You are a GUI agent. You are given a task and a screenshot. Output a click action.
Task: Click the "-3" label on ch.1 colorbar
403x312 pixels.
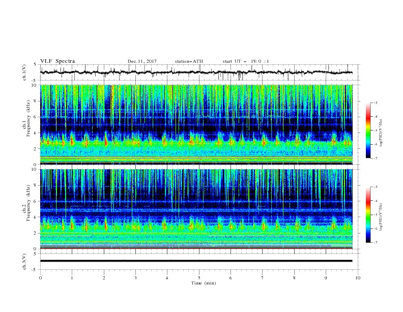pos(376,102)
